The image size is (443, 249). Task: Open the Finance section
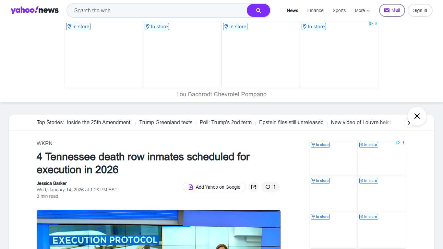[x=315, y=10]
